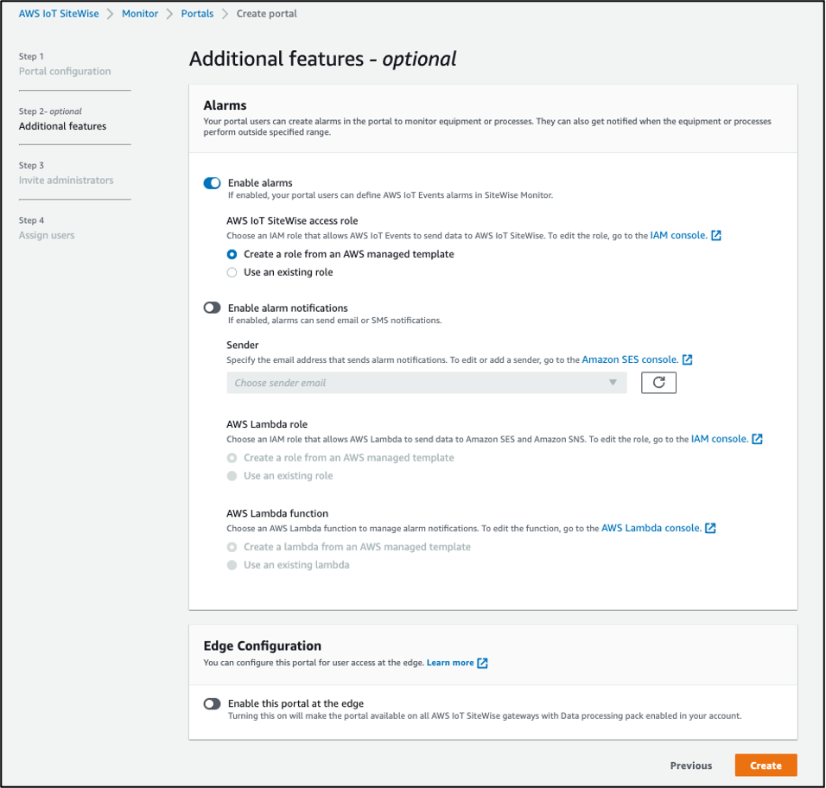Click the Create button
826x788 pixels.
pos(766,765)
